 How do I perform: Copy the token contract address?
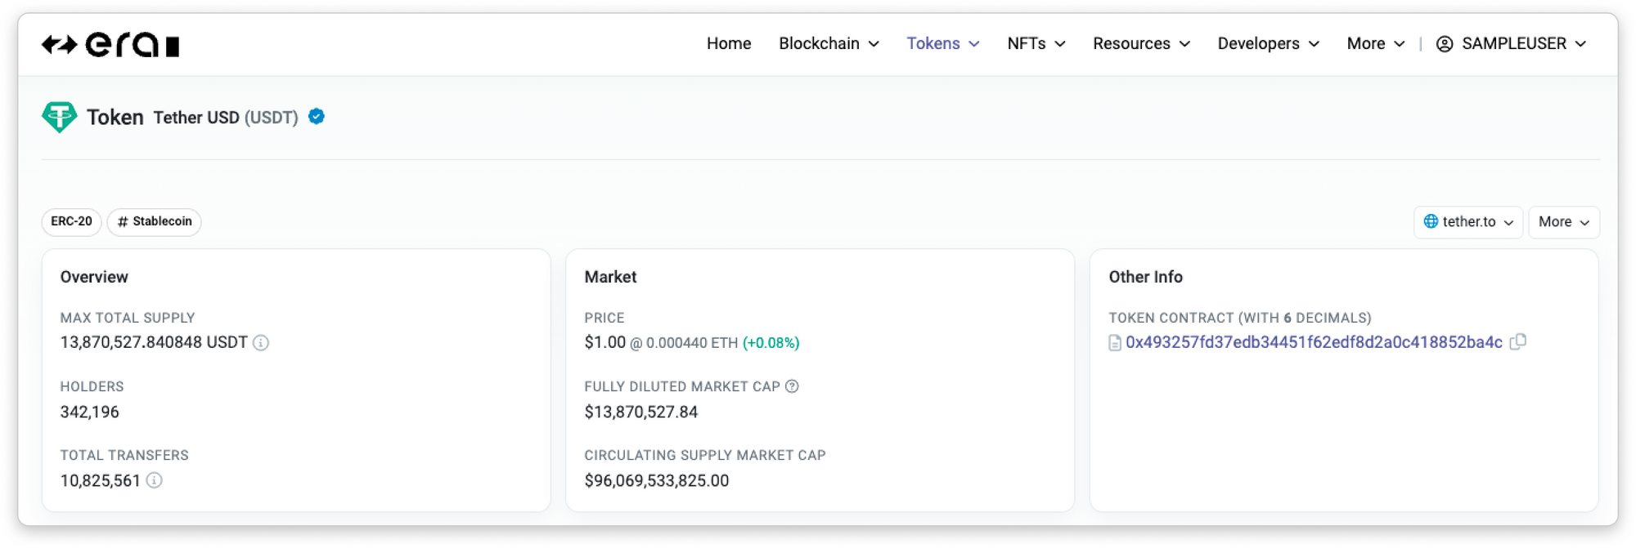(1518, 342)
